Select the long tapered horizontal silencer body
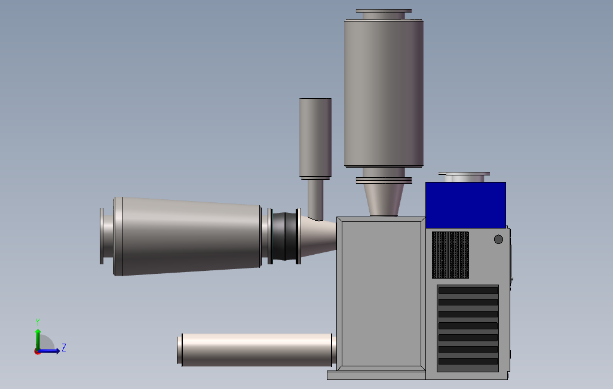The height and width of the screenshot is (389, 613). click(x=188, y=236)
